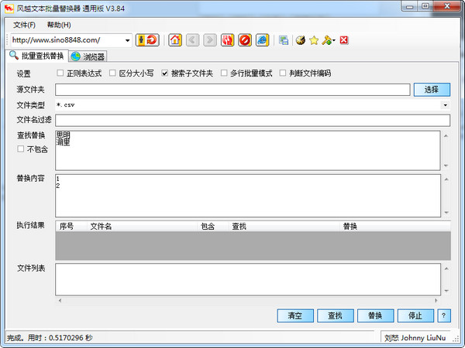Image resolution: width=465 pixels, height=348 pixels.
Task: Open the 帮助(H) menu
Action: pyautogui.click(x=59, y=25)
